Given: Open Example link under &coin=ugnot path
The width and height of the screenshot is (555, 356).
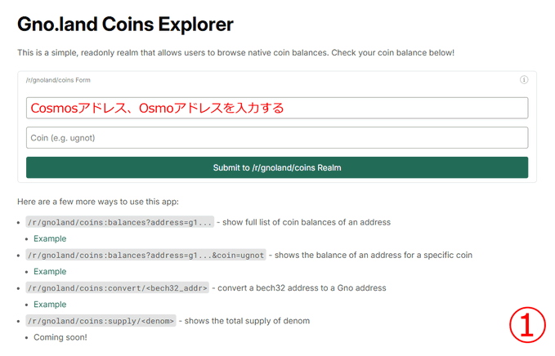Looking at the screenshot, I should pyautogui.click(x=50, y=272).
